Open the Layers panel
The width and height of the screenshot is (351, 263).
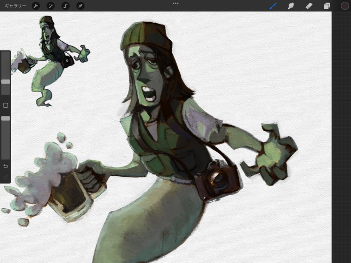(x=327, y=6)
